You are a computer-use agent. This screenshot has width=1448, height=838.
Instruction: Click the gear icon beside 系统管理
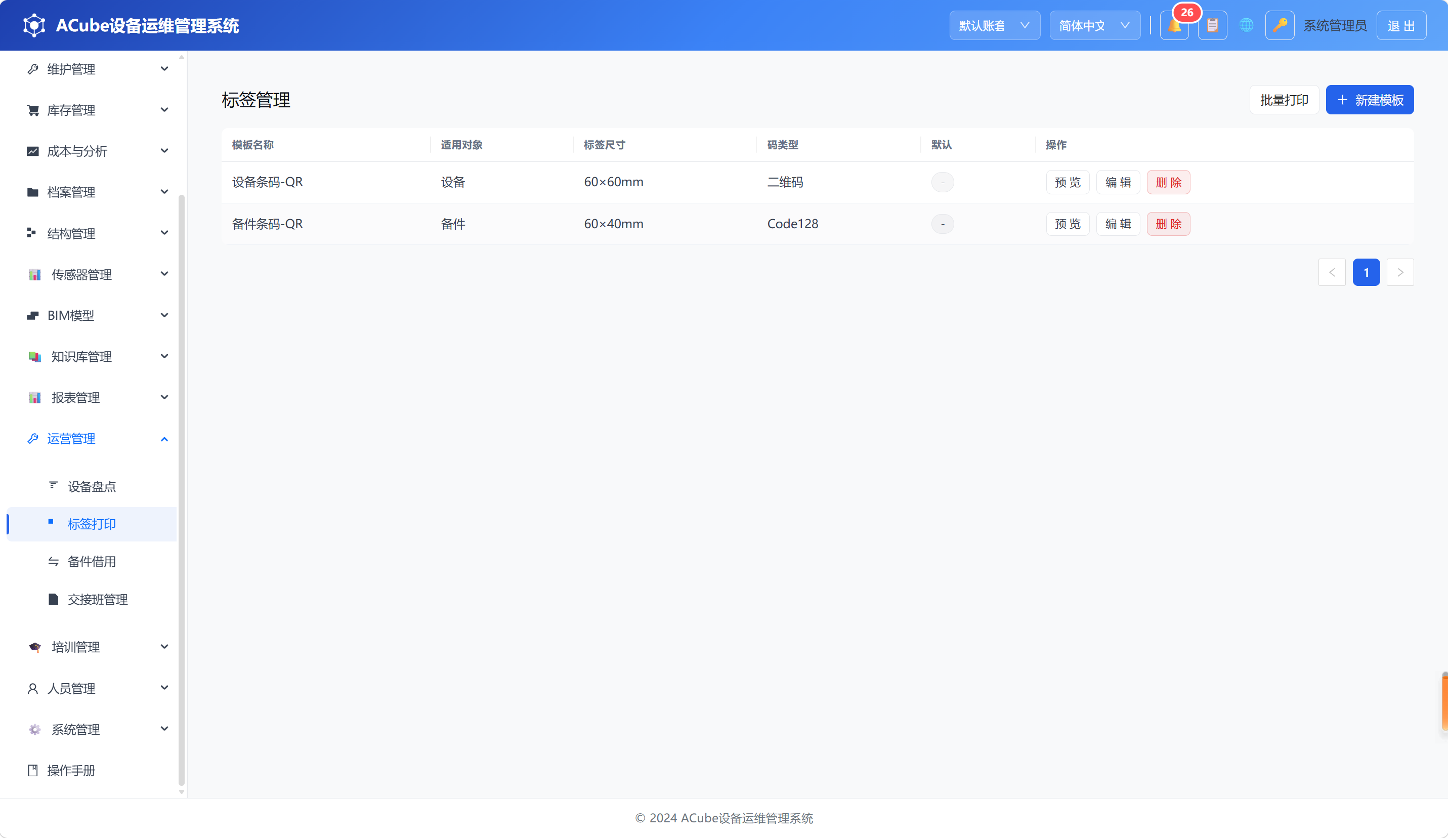click(x=34, y=729)
